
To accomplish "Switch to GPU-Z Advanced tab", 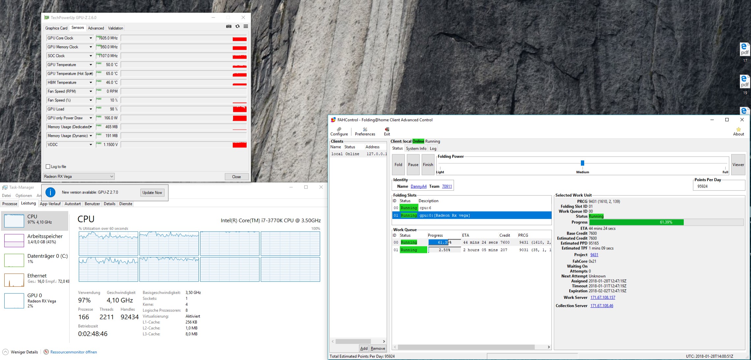I will [96, 28].
